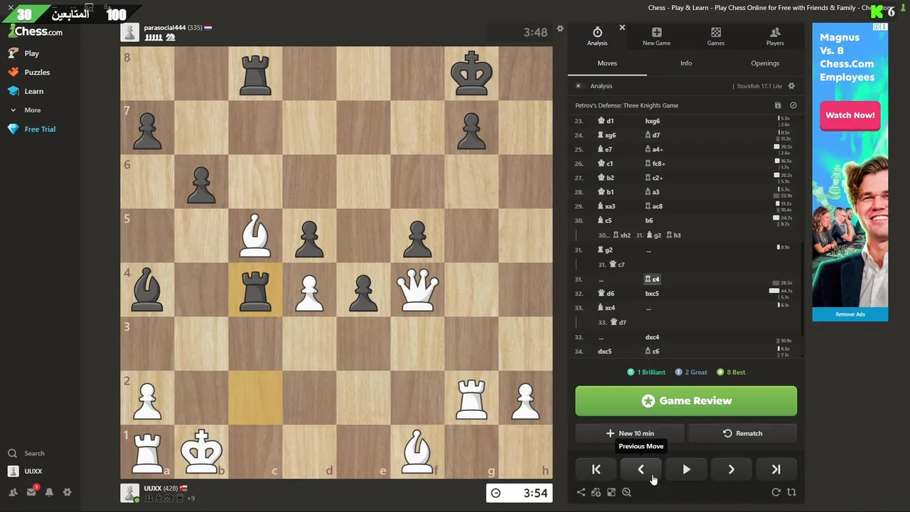Viewport: 910px width, 512px height.
Task: Open the messages envelope icon
Action: [x=31, y=492]
